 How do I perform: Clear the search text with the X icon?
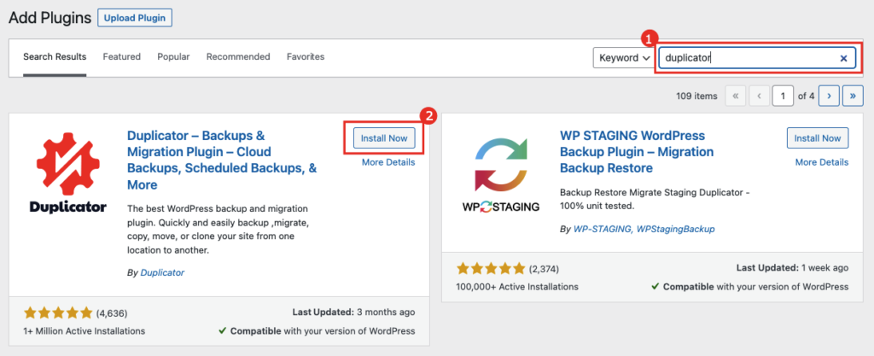(843, 58)
